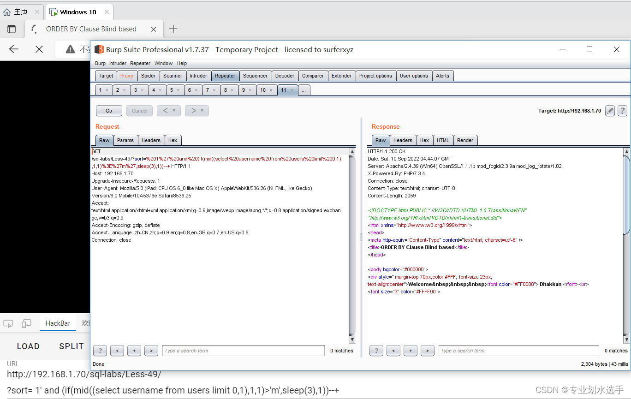This screenshot has height=399, width=631.
Task: Switch to the Extender tab
Action: point(341,76)
